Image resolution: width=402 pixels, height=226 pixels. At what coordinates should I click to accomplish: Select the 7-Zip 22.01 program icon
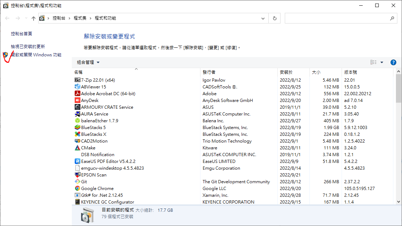78,80
